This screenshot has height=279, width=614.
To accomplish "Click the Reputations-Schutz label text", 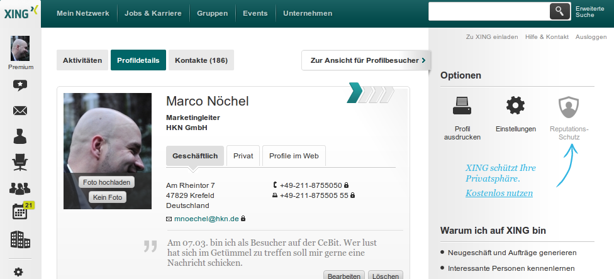I will [x=569, y=133].
